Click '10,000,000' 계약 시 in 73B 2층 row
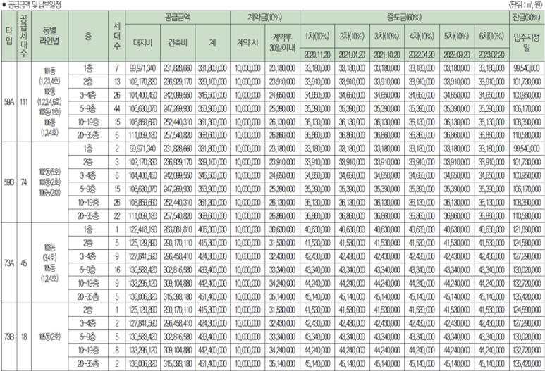Image resolution: width=545 pixels, height=371 pixels. pyautogui.click(x=247, y=310)
